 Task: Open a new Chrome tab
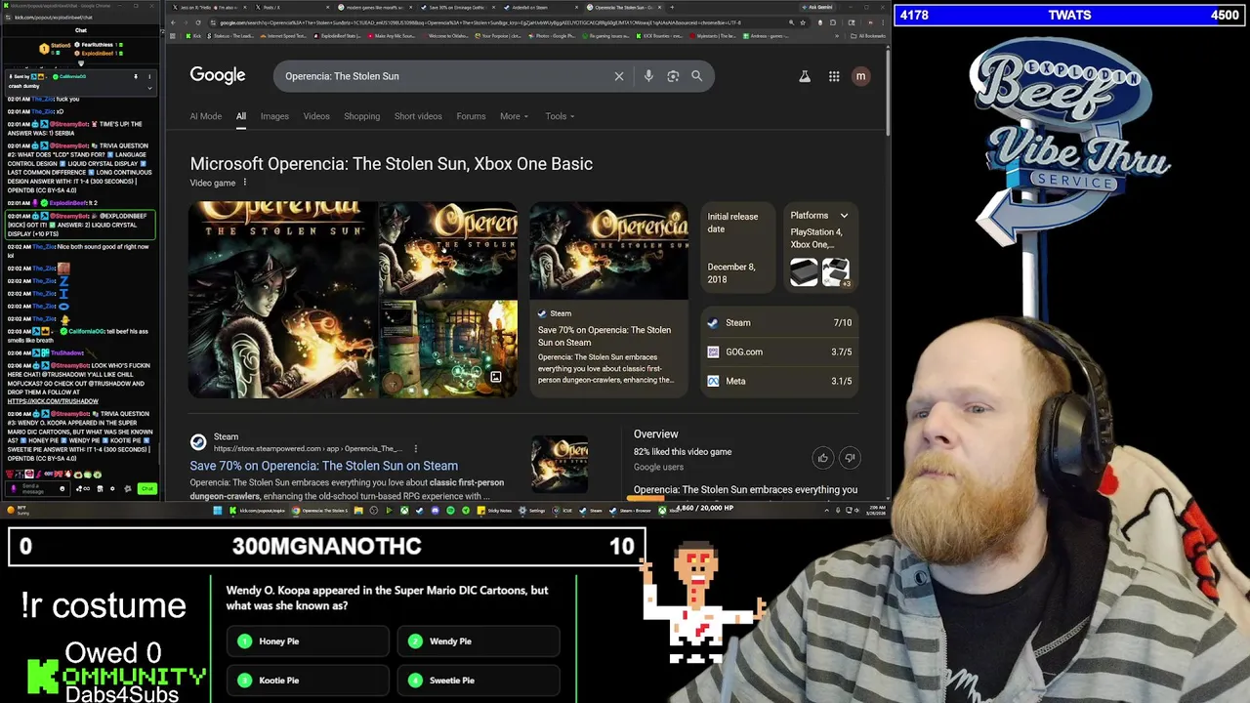coord(672,7)
